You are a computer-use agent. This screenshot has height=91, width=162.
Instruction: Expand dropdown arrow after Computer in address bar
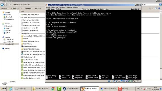coord(20,4)
